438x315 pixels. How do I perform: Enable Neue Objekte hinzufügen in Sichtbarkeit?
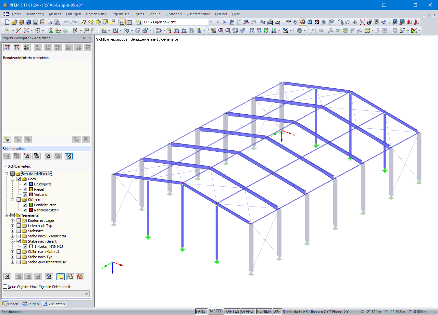[x=5, y=287]
